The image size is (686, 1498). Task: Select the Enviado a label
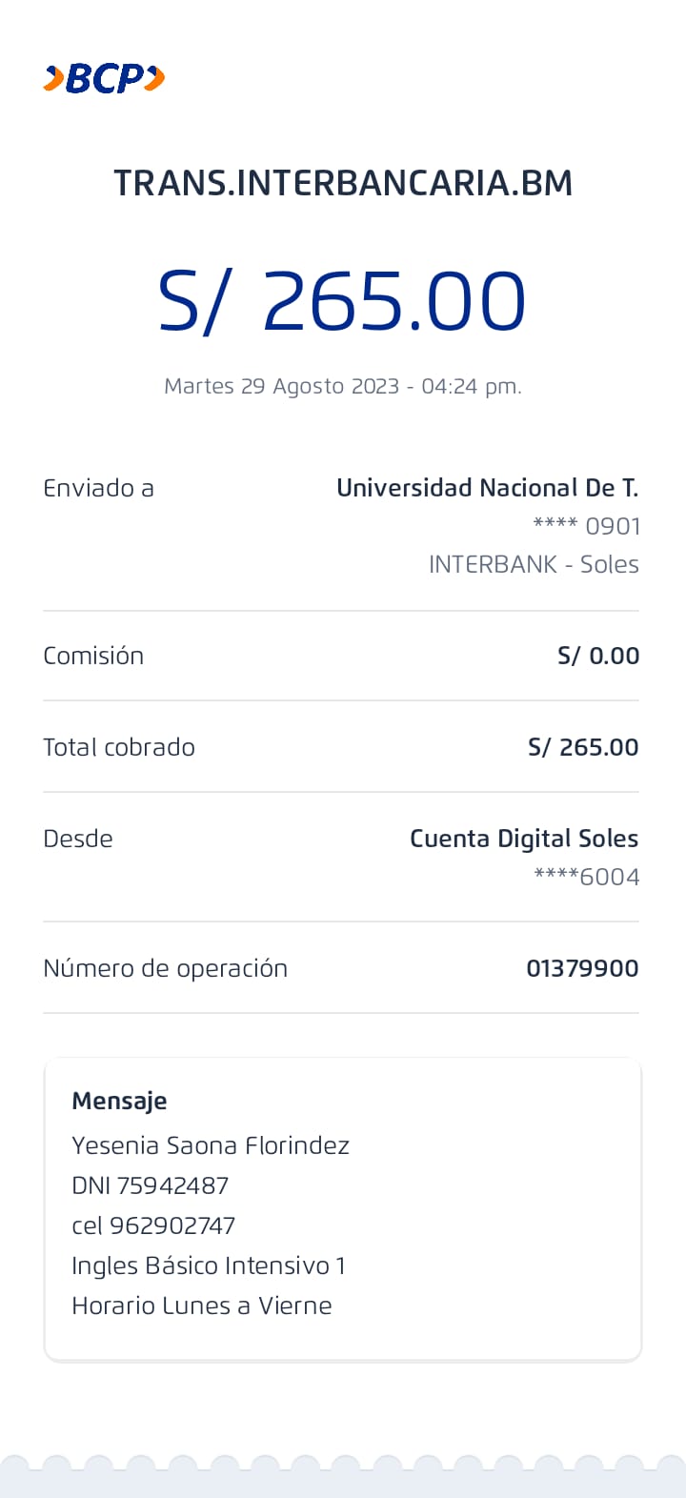point(98,488)
